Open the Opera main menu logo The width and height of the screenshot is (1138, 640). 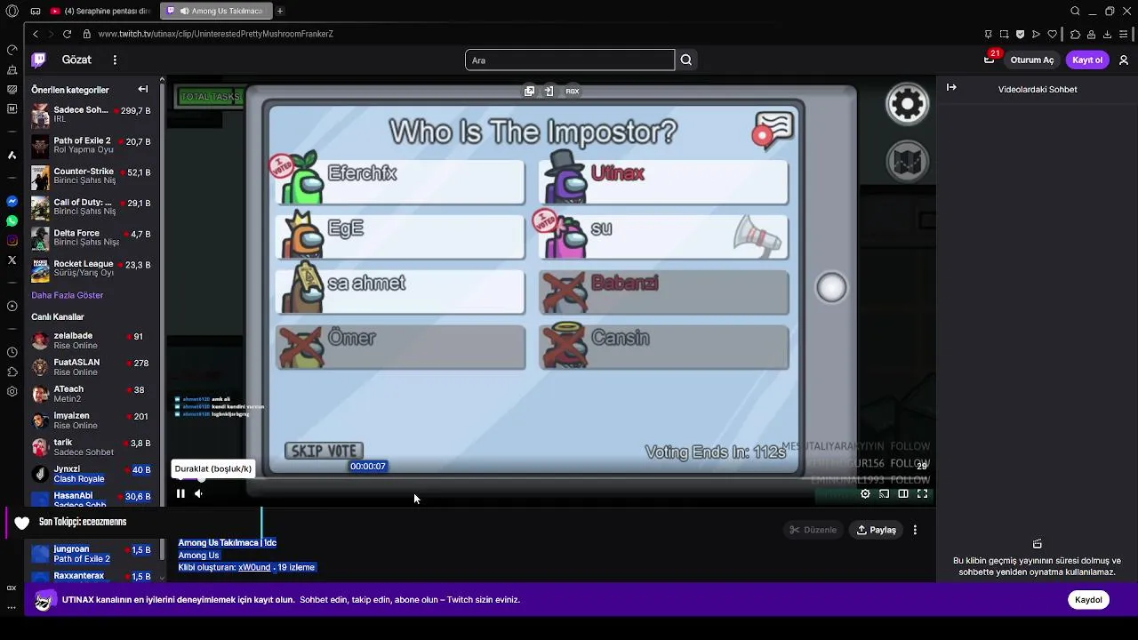coord(12,11)
